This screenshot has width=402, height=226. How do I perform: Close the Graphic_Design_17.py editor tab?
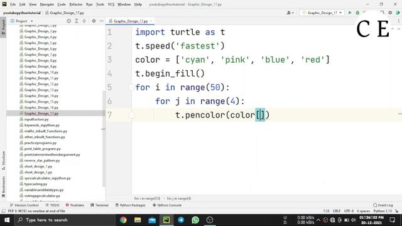(151, 21)
